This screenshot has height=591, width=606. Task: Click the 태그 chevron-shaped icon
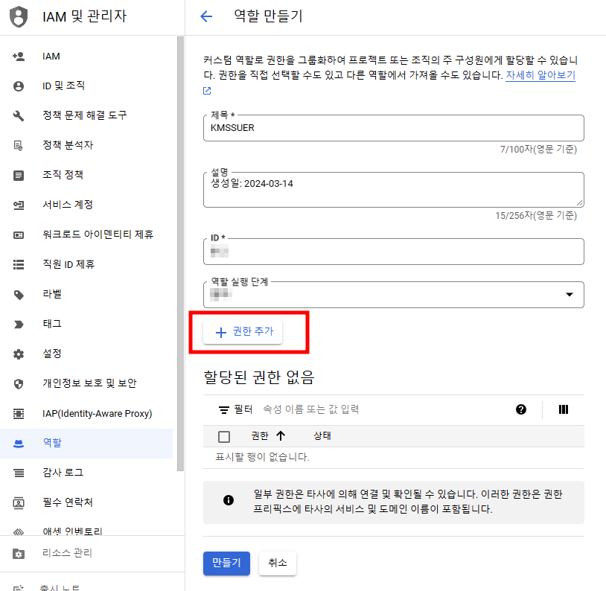click(19, 325)
